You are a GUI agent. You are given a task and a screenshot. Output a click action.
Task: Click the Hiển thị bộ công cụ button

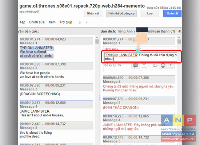(121, 13)
